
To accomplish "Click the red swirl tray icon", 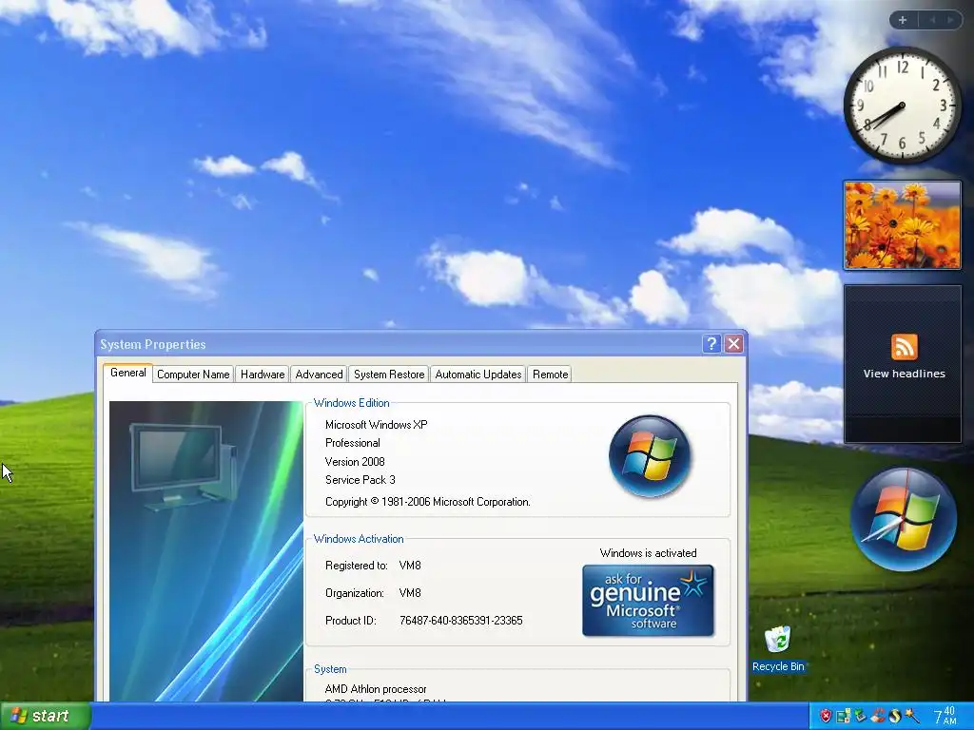I will pyautogui.click(x=878, y=716).
